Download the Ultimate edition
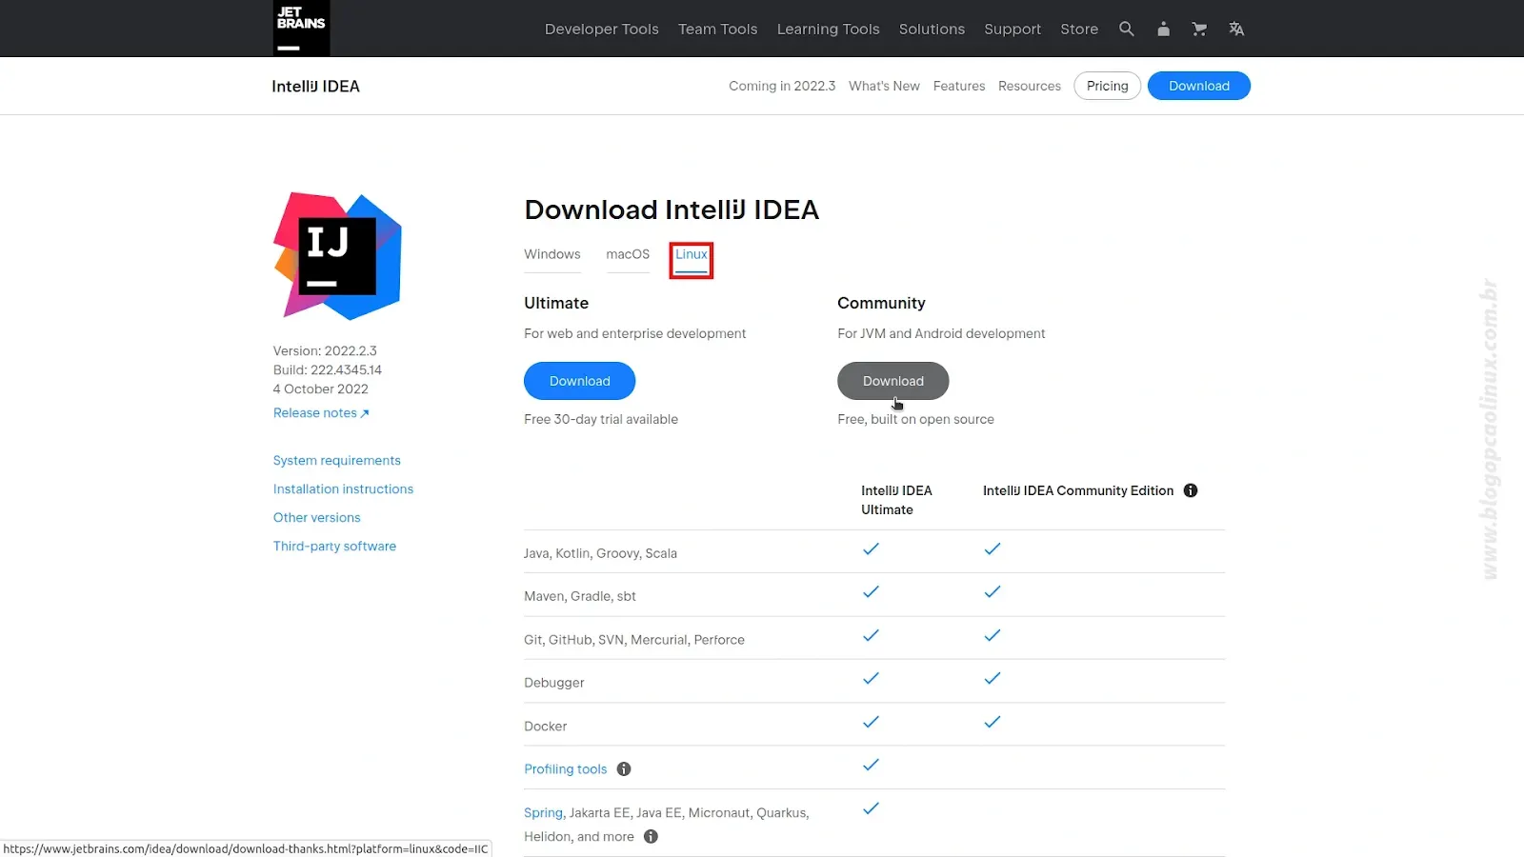 [x=579, y=381]
